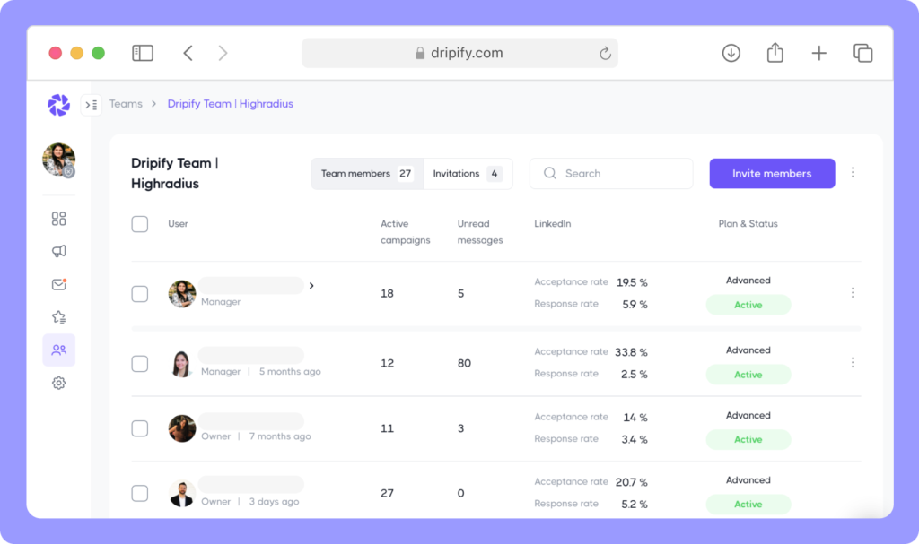Show the tab overview icon
Image resolution: width=919 pixels, height=544 pixels.
[x=862, y=53]
